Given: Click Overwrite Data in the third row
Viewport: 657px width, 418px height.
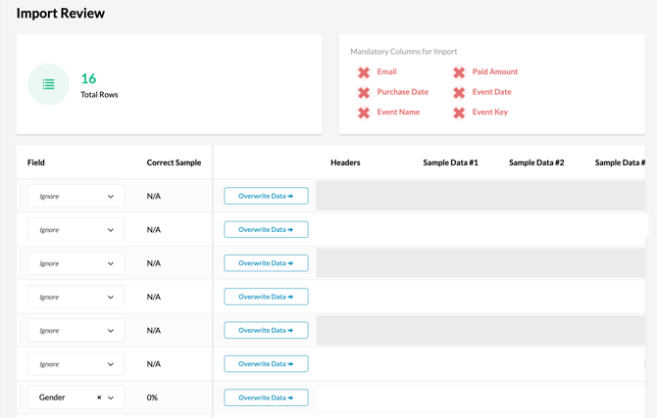Looking at the screenshot, I should coord(266,263).
